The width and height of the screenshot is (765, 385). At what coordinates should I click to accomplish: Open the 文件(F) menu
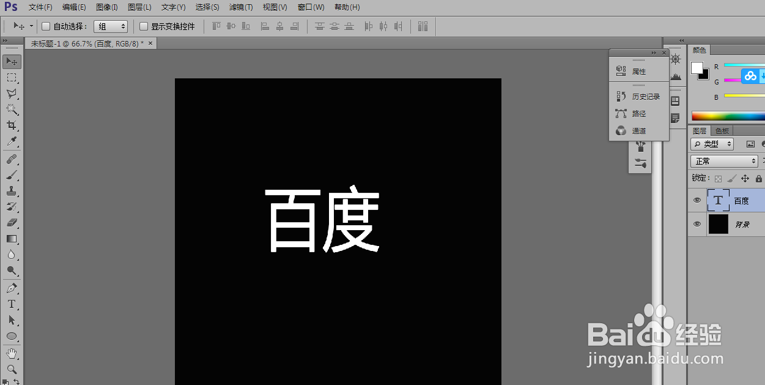pos(40,7)
